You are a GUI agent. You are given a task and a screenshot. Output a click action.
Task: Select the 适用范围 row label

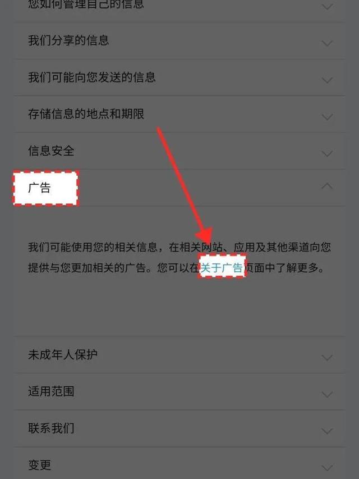tap(51, 391)
